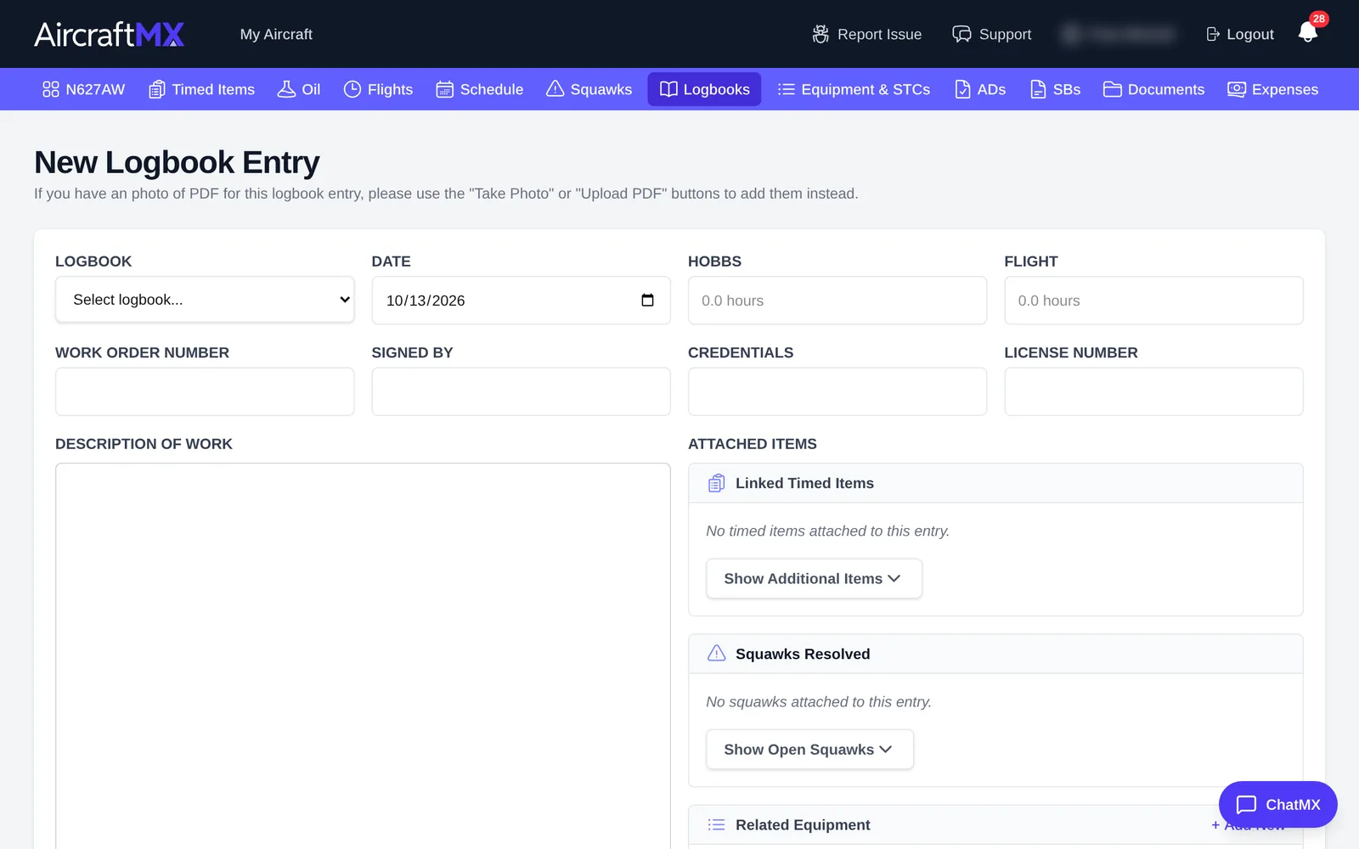Click the Squawks warning triangle icon

(555, 89)
